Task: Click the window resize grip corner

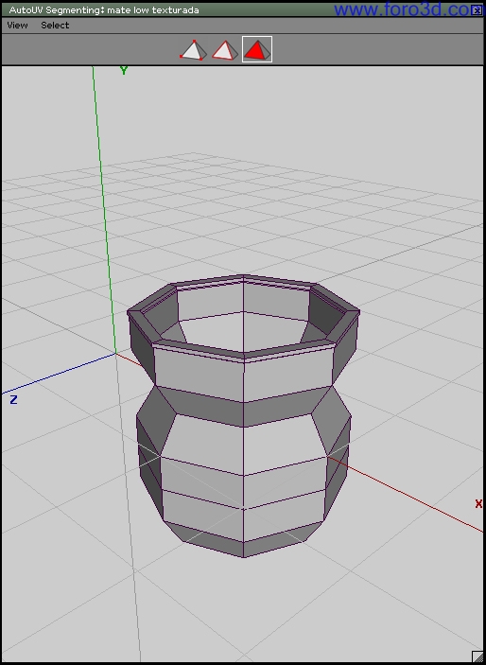Action: coord(477,656)
